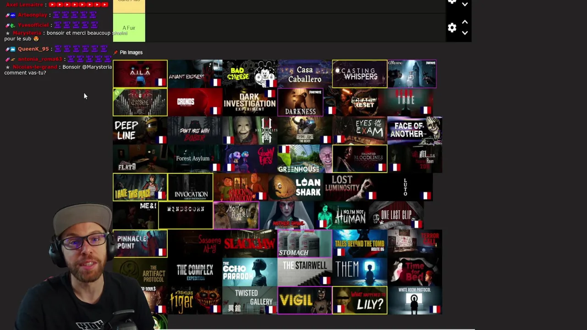Image resolution: width=587 pixels, height=330 pixels.
Task: Select the White Room Protocol thumbnail
Action: [x=415, y=301]
